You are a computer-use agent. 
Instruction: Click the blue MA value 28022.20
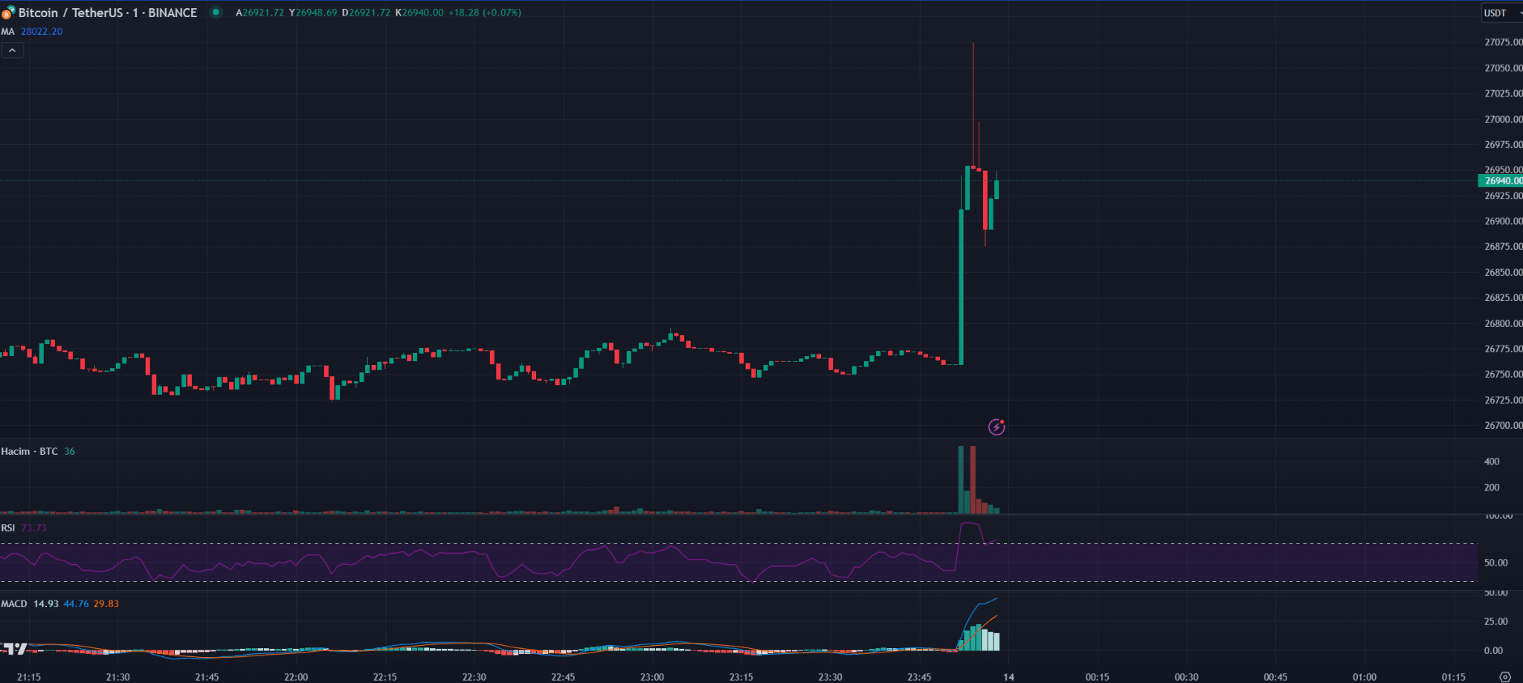(x=42, y=31)
